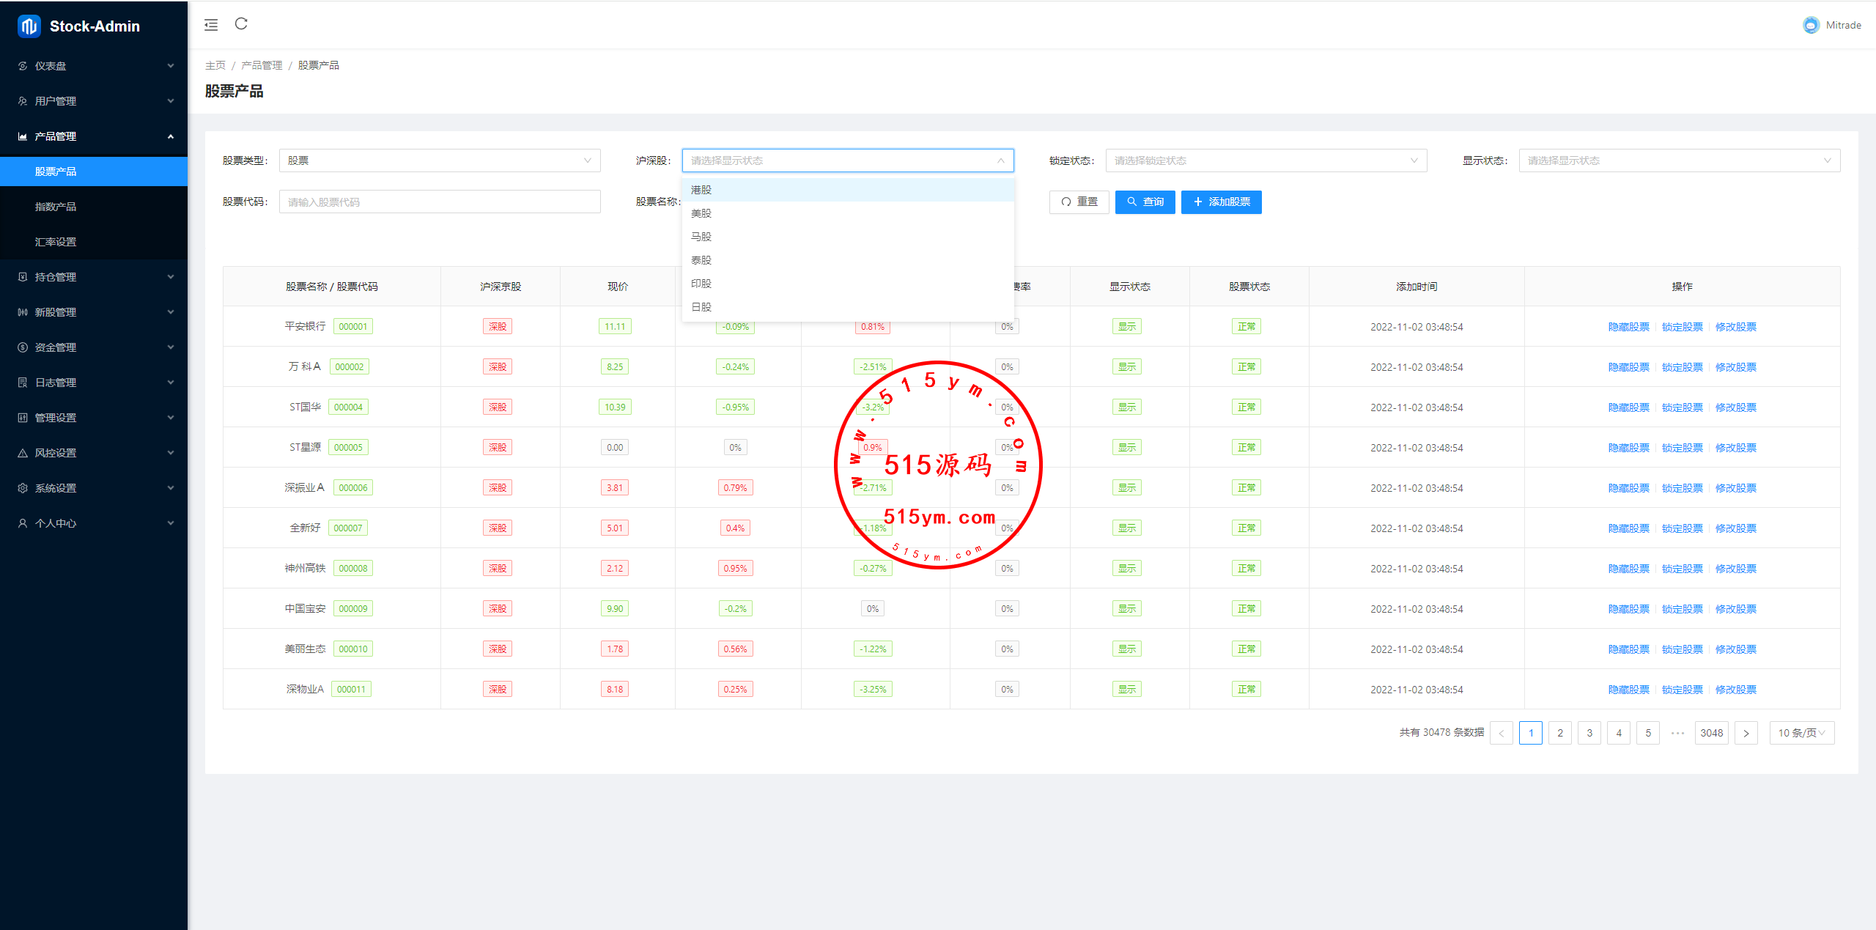Image resolution: width=1876 pixels, height=930 pixels.
Task: Click the 添加股票 button
Action: 1221,202
